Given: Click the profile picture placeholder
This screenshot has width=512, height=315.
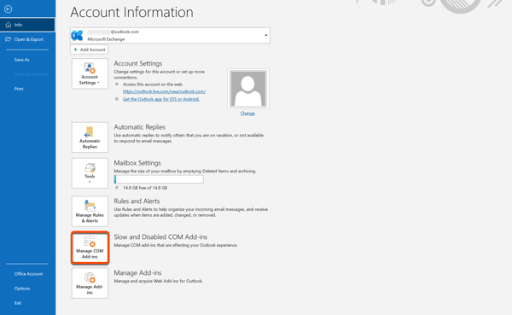Looking at the screenshot, I should [248, 89].
